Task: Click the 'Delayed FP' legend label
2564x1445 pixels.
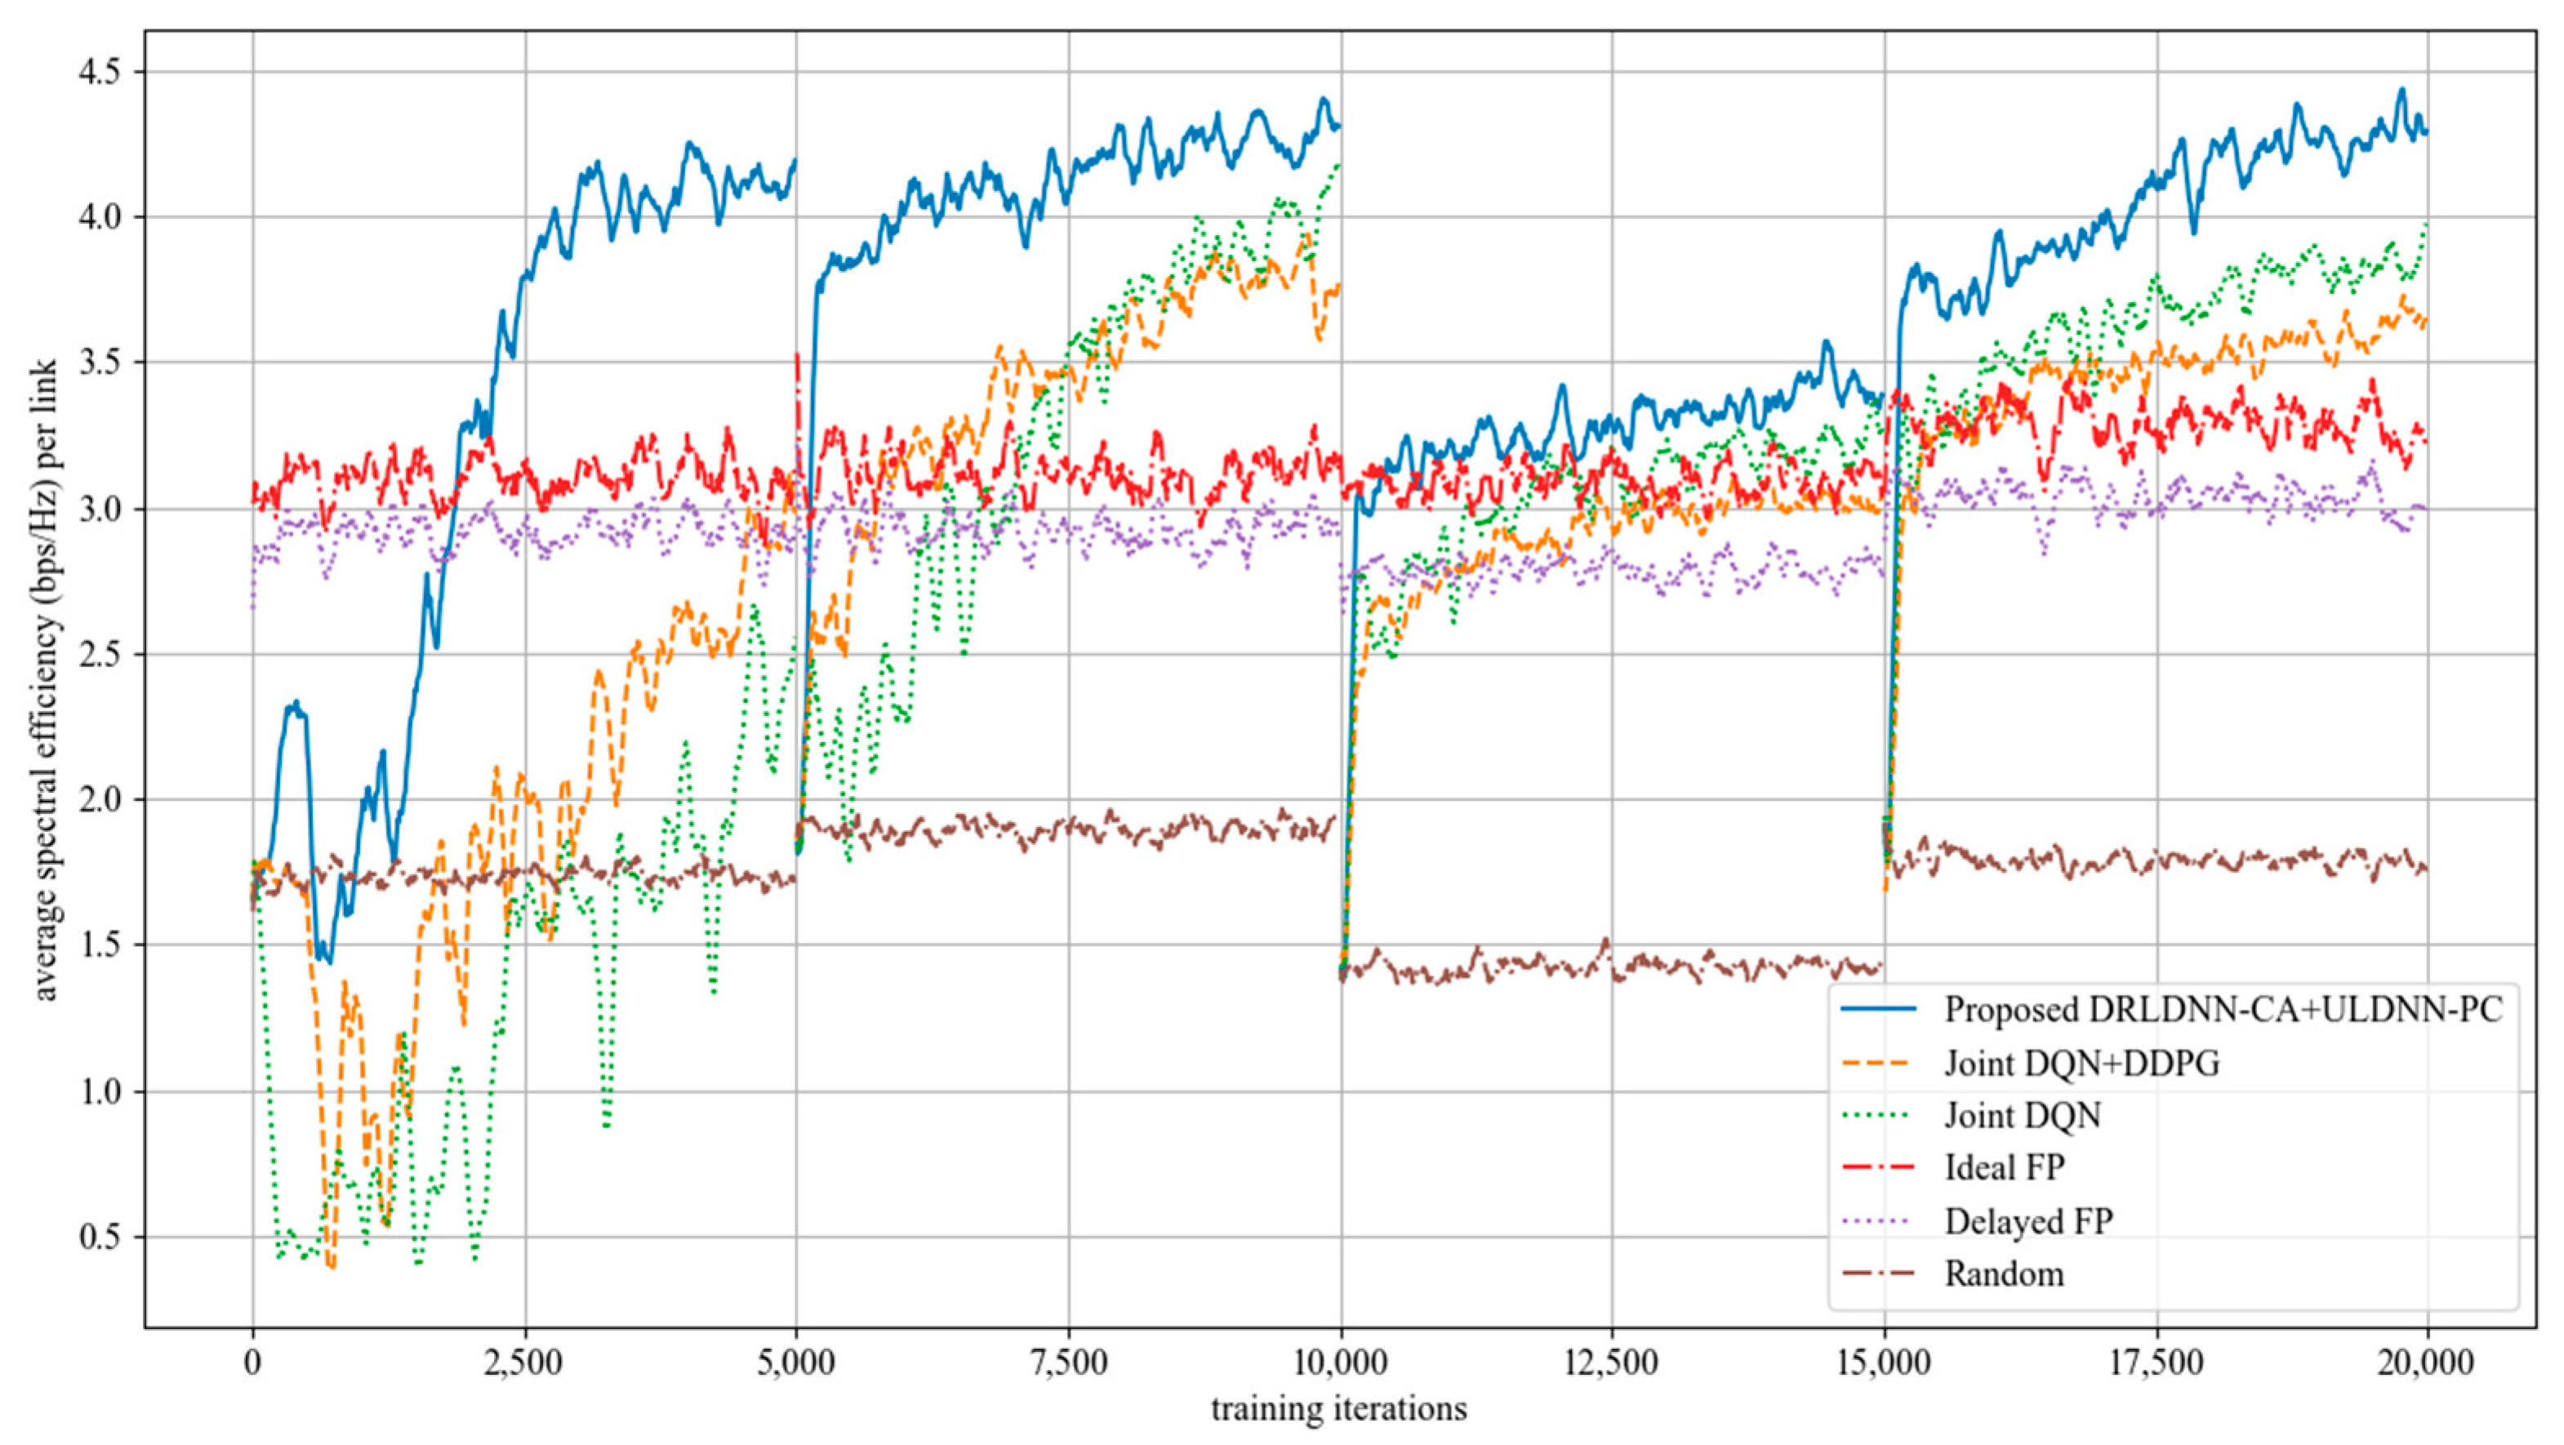Action: click(2028, 1220)
